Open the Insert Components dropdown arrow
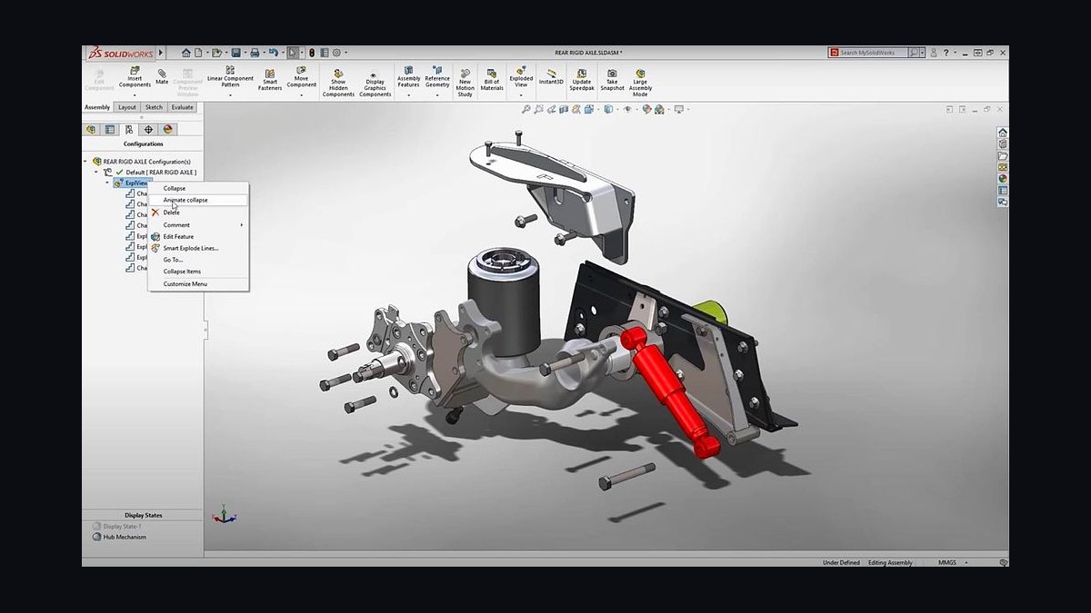Screen dimensions: 1091x613 [135, 94]
